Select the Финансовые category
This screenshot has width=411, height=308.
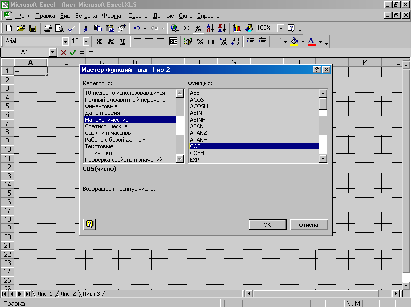tap(130, 106)
